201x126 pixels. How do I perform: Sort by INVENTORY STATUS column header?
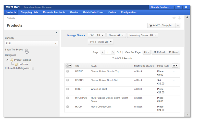click(x=144, y=66)
